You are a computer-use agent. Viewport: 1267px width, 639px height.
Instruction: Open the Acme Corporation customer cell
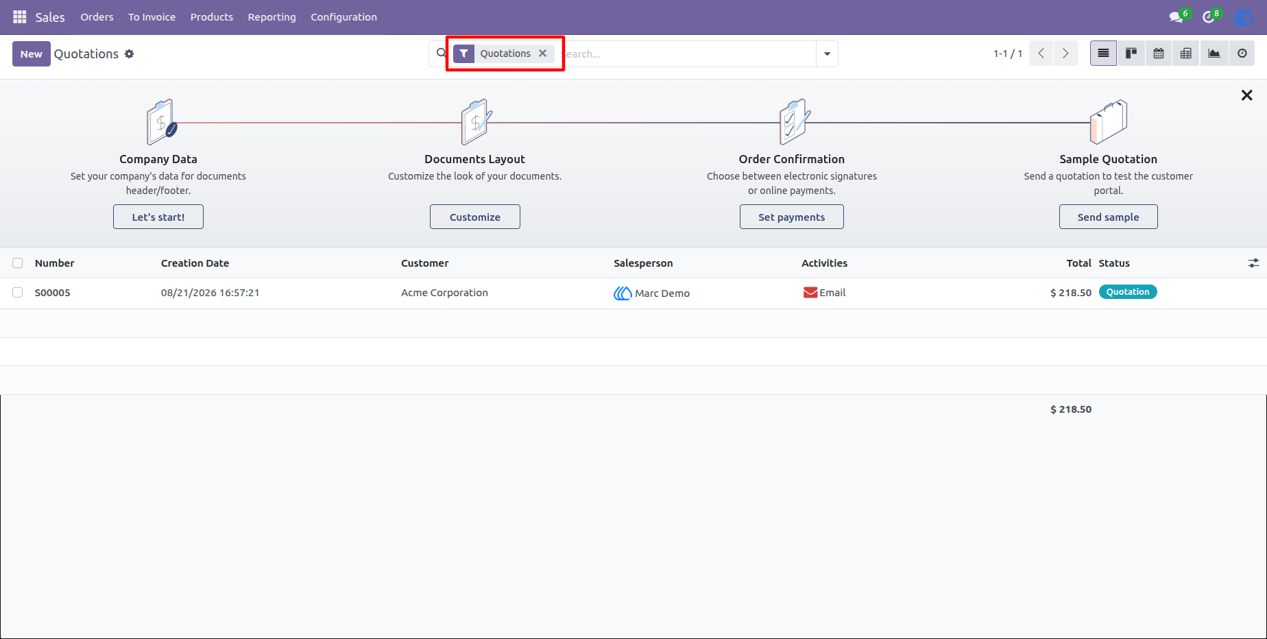pyautogui.click(x=444, y=293)
